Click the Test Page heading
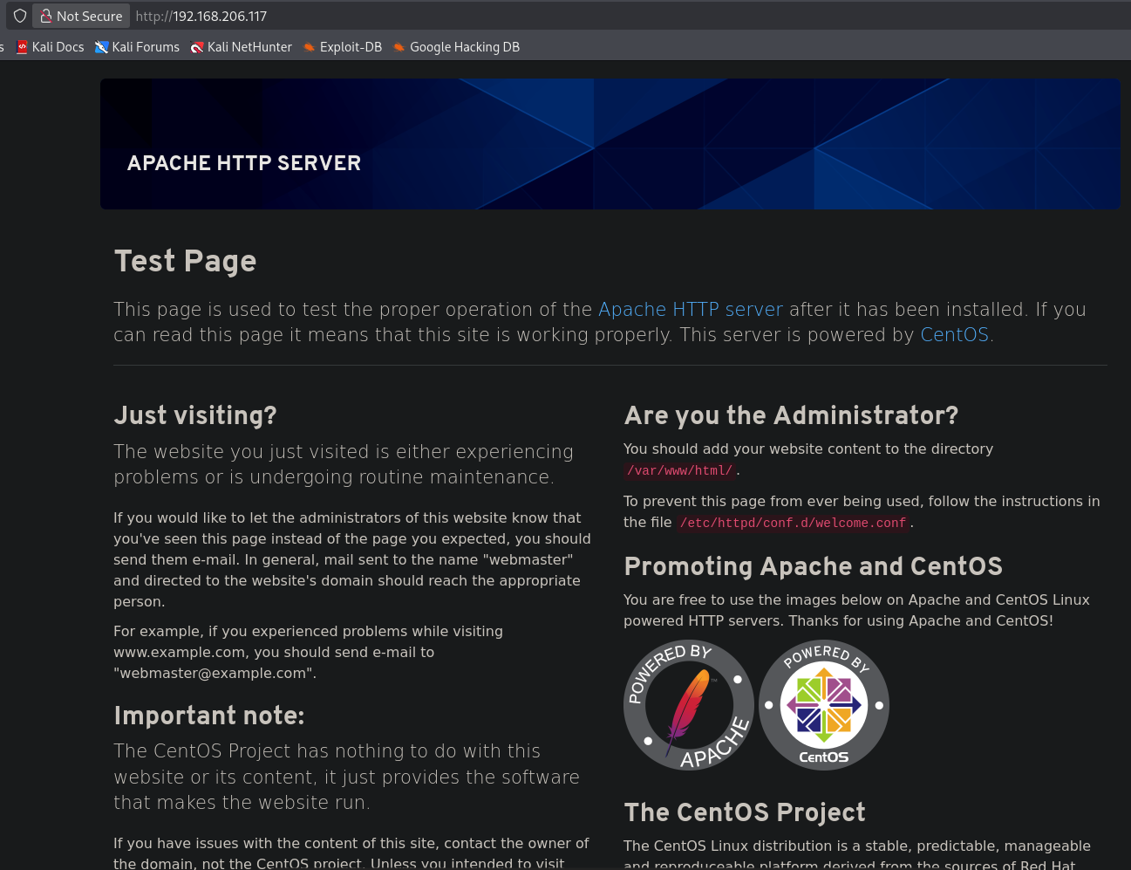The height and width of the screenshot is (870, 1131). pyautogui.click(x=185, y=261)
